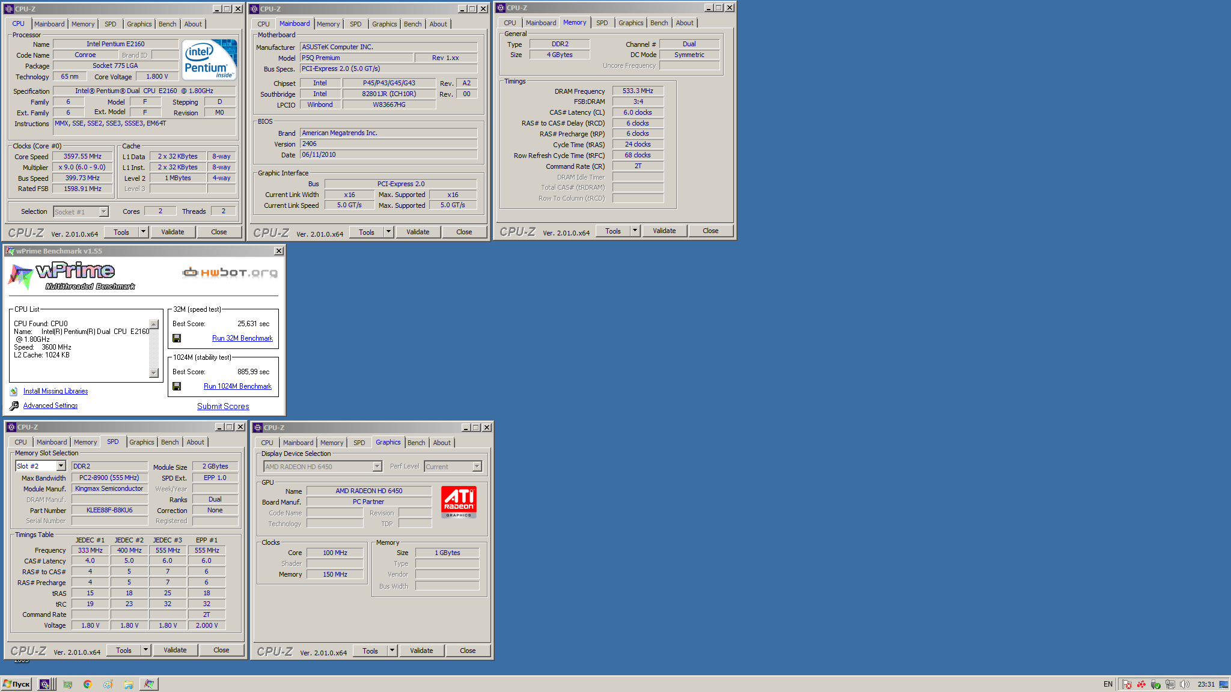Click CPU List scrollbar down arrow
This screenshot has height=692, width=1231.
point(154,373)
